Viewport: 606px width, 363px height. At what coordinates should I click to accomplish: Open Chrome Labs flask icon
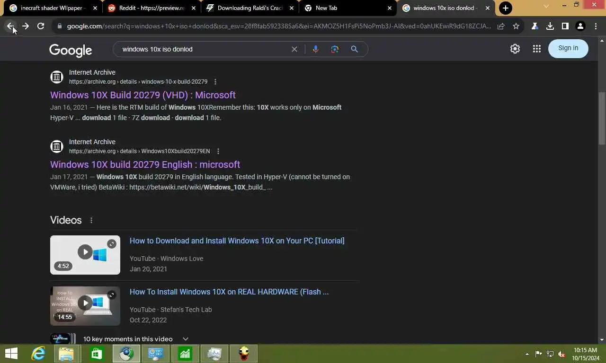point(535,26)
